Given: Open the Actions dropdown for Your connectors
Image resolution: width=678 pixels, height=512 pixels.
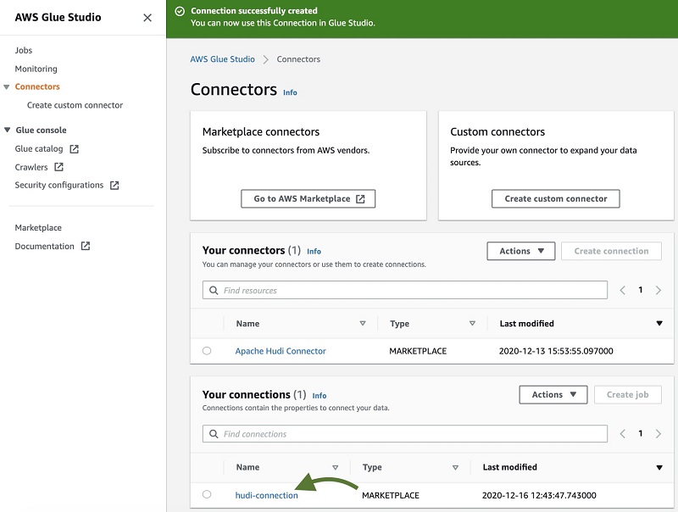Looking at the screenshot, I should (521, 251).
